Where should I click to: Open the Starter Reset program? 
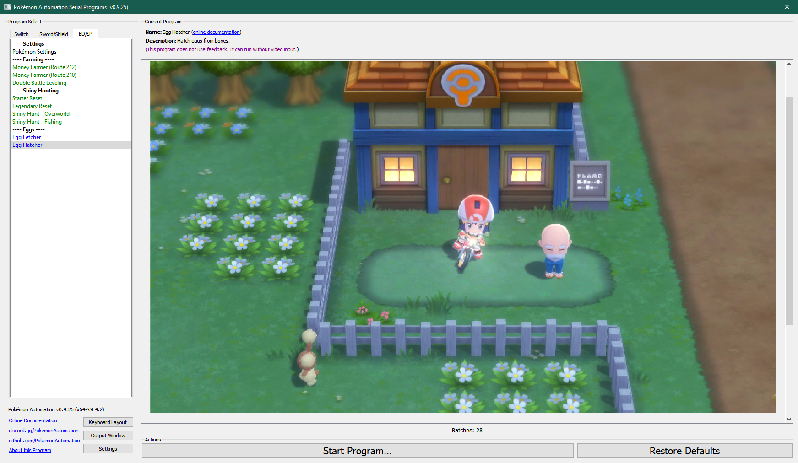coord(27,98)
